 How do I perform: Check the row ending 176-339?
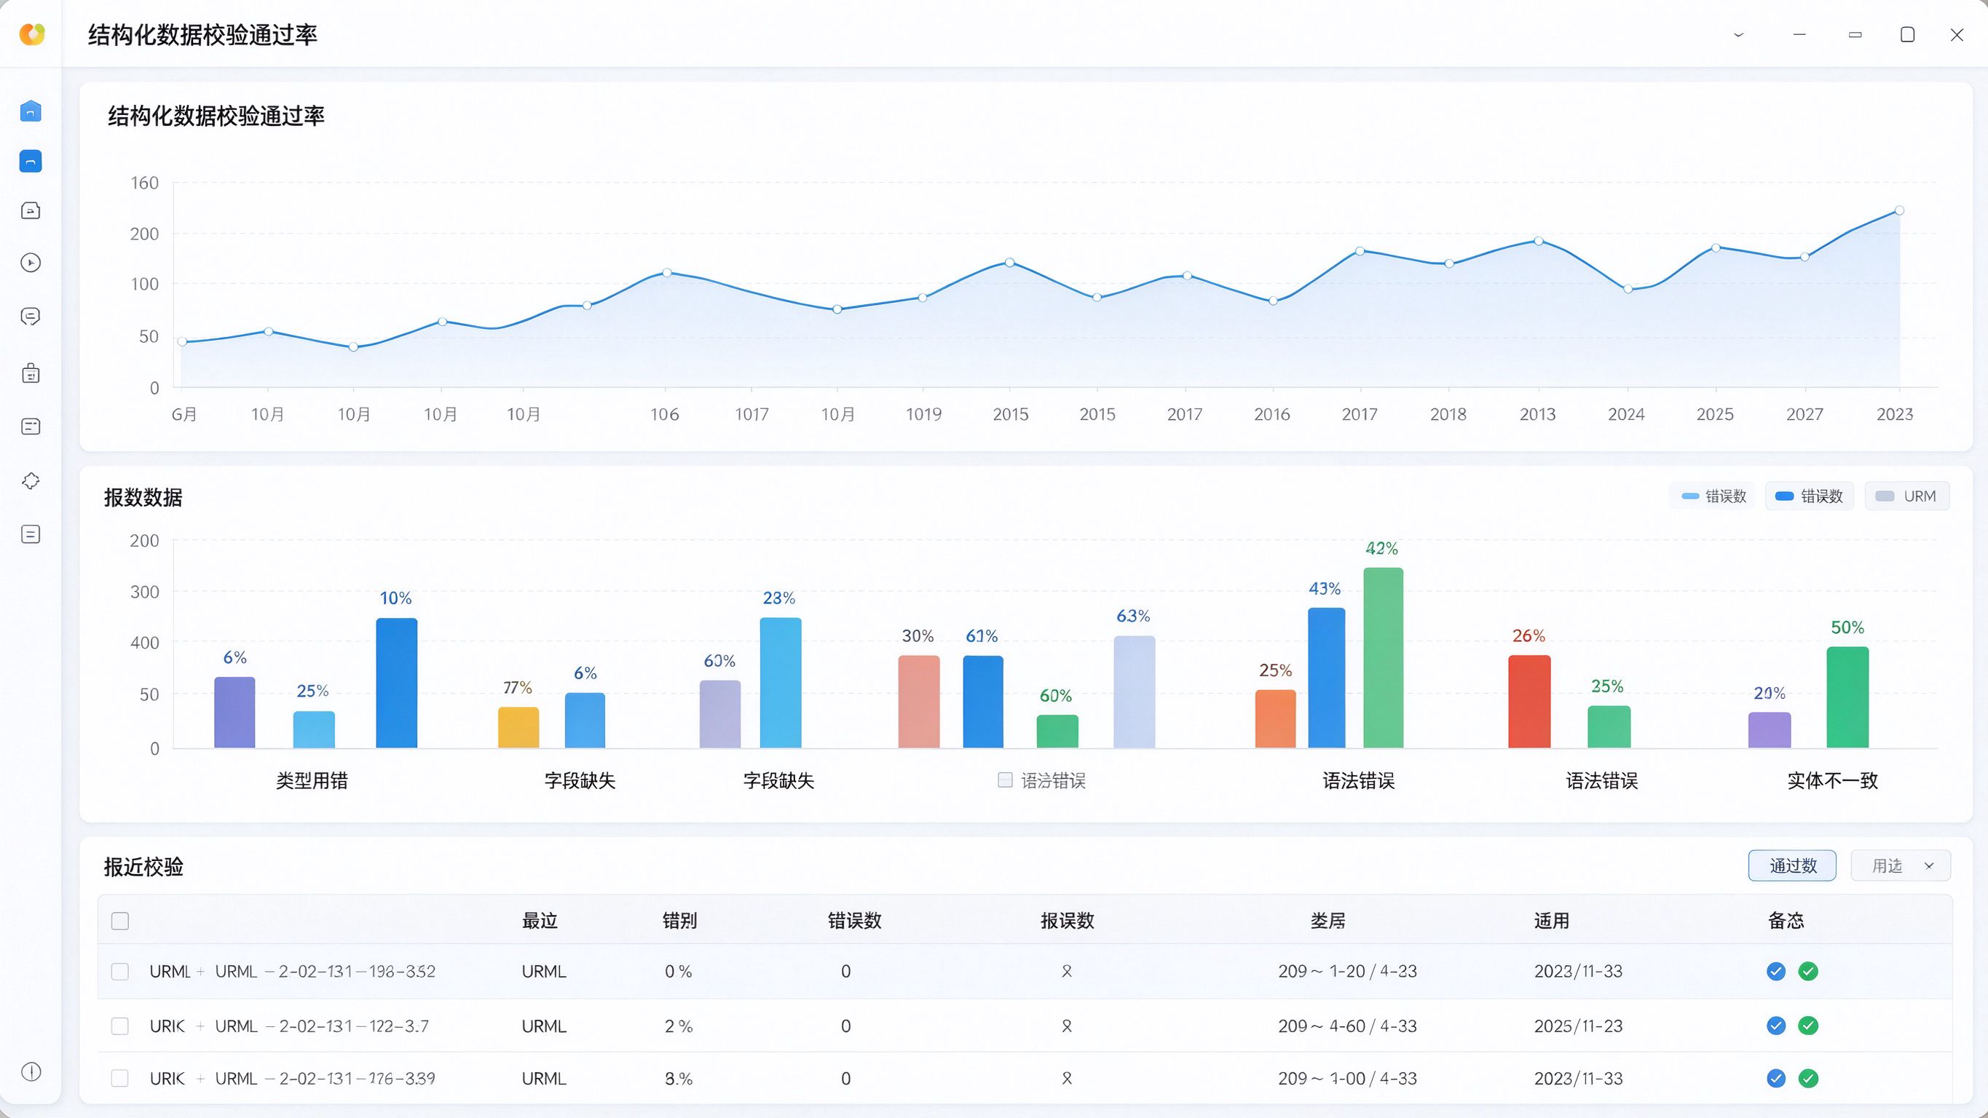[x=119, y=1078]
